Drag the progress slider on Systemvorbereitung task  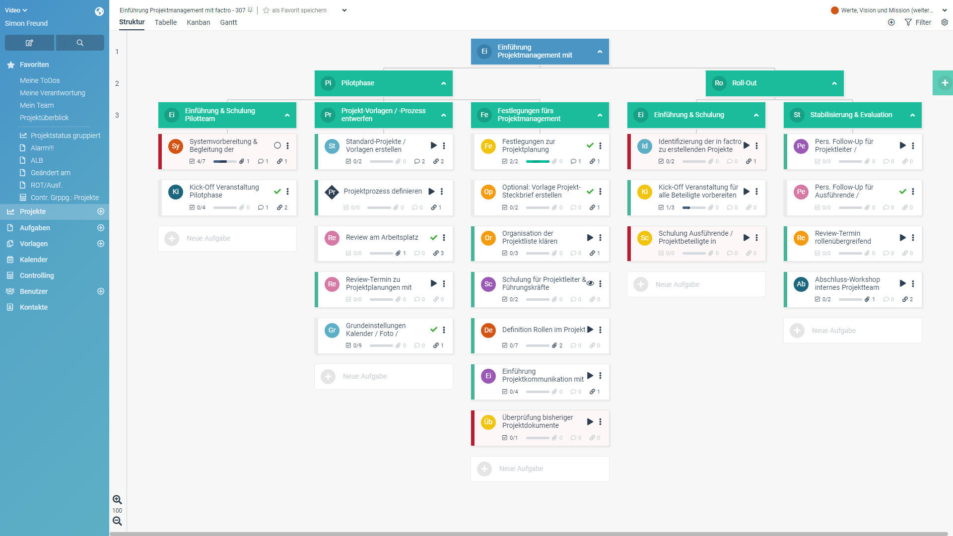pyautogui.click(x=222, y=161)
